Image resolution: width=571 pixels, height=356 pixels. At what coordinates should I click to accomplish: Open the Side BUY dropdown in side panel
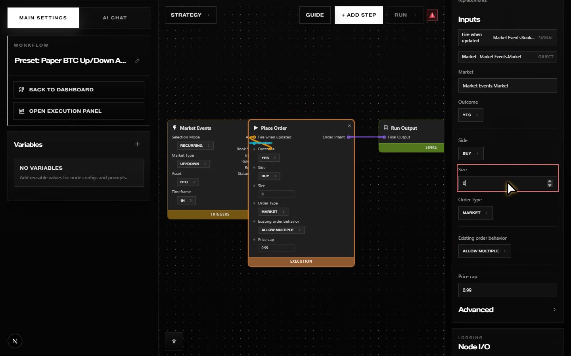[471, 153]
